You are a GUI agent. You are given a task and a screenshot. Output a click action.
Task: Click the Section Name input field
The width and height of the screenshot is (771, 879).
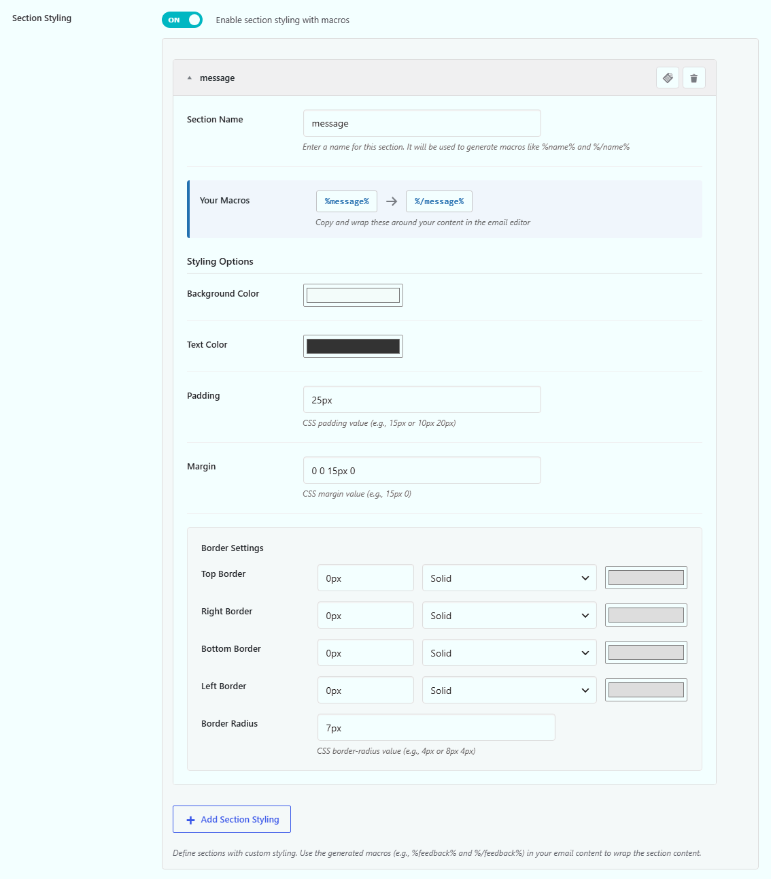pyautogui.click(x=422, y=123)
